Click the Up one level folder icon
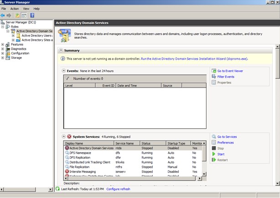Screen dimensions: 280x198 point(17,16)
